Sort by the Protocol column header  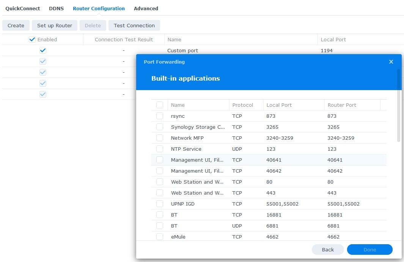pyautogui.click(x=242, y=105)
